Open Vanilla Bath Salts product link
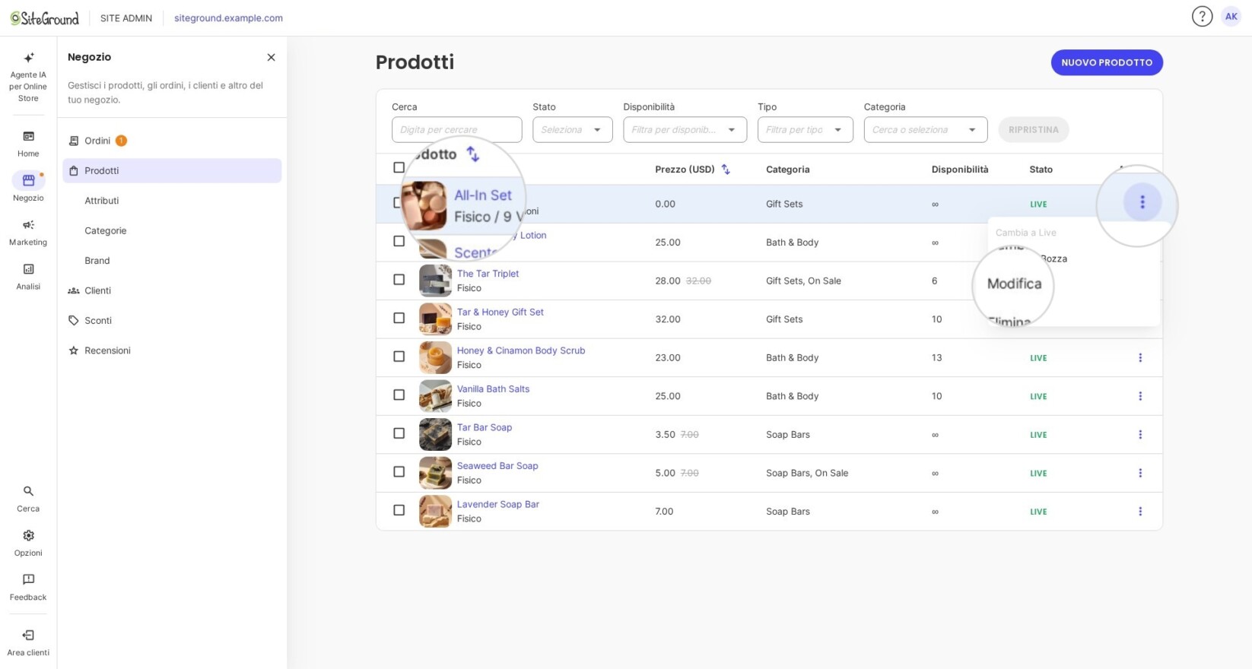The image size is (1252, 669). click(493, 388)
